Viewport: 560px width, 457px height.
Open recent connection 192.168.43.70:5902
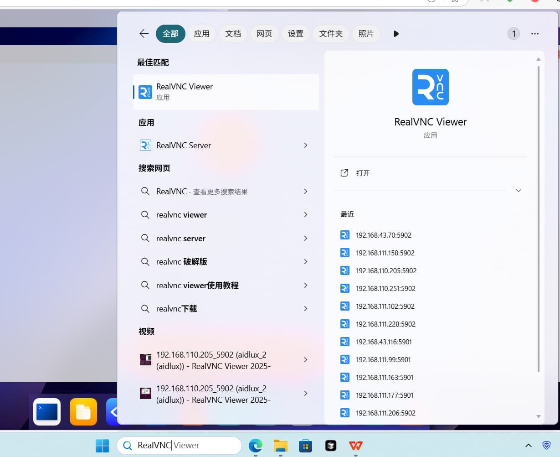(x=383, y=235)
